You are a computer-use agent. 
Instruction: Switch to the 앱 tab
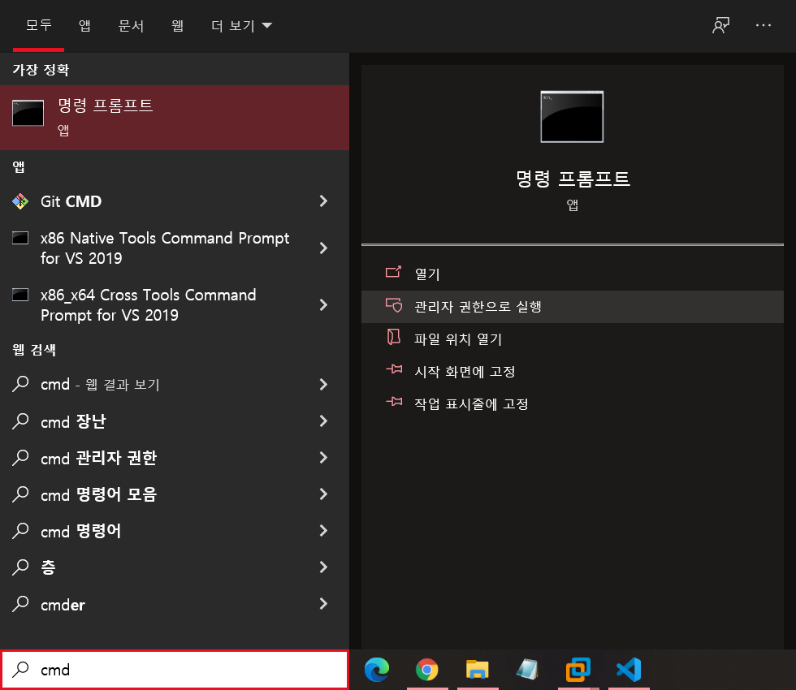(x=84, y=25)
